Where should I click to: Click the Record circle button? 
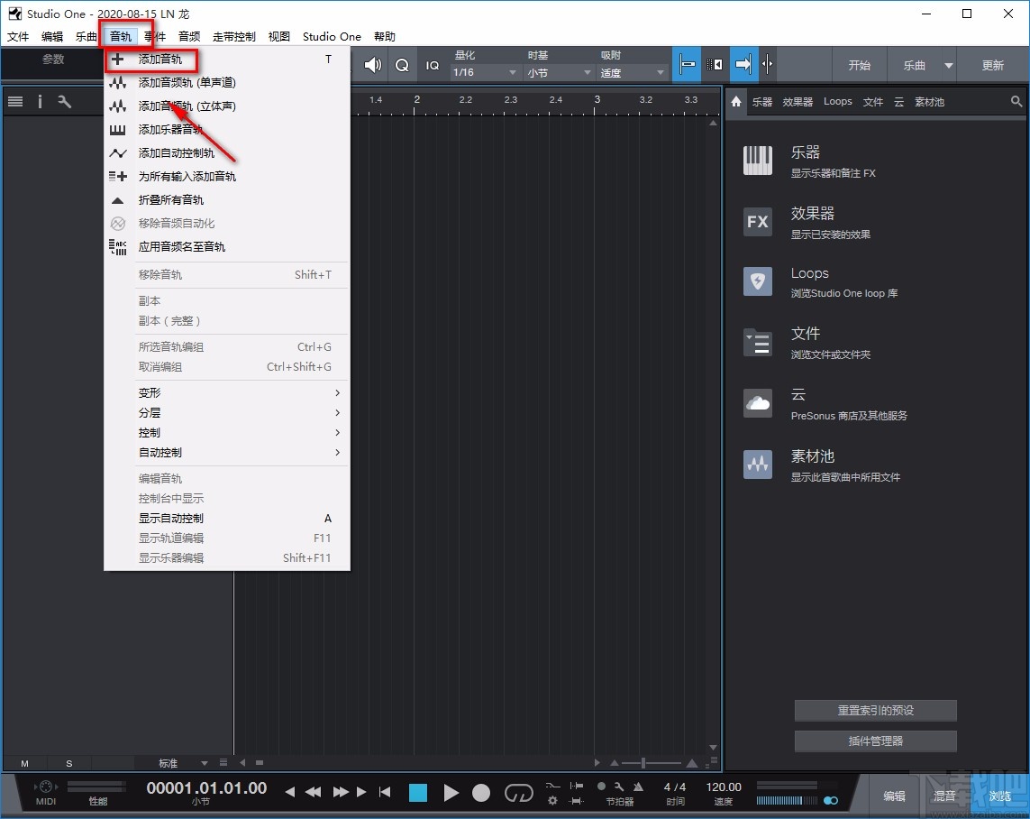pyautogui.click(x=481, y=793)
